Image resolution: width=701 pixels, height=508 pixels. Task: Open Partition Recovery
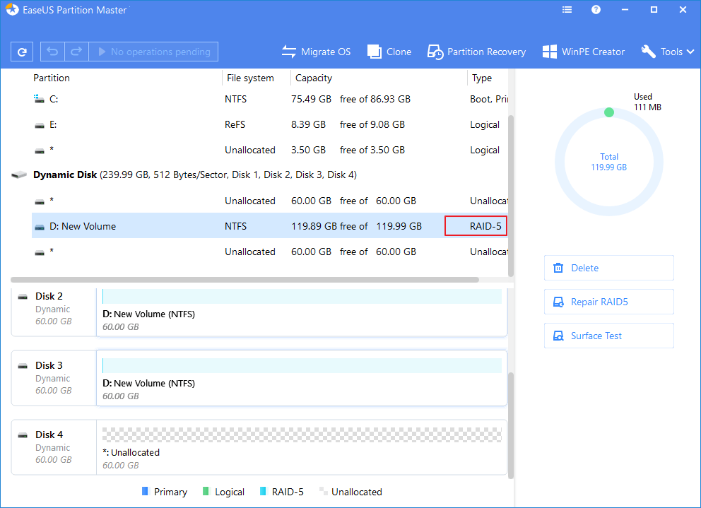coord(476,52)
